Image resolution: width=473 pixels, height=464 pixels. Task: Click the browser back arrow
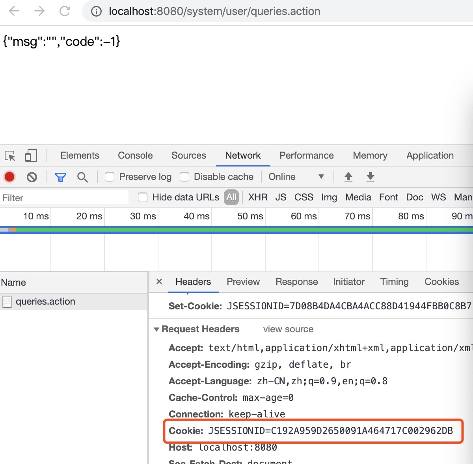(x=14, y=11)
